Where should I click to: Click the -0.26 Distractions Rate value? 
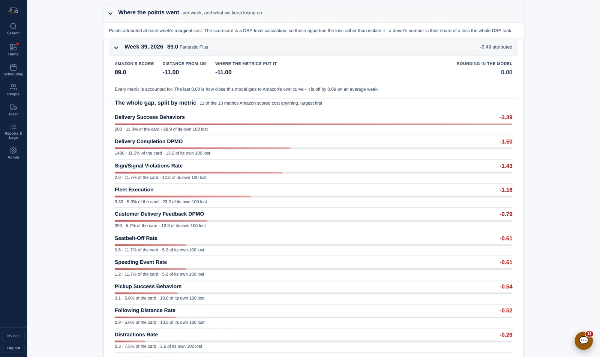(506, 335)
